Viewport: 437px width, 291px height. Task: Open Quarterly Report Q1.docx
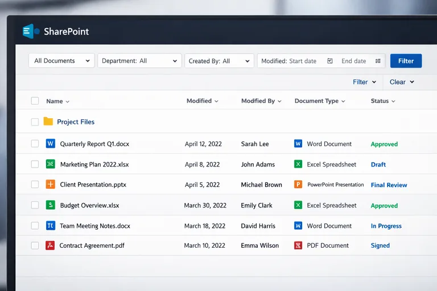[95, 144]
